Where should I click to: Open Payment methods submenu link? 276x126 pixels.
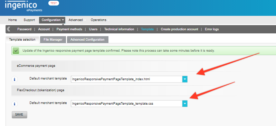point(69,29)
